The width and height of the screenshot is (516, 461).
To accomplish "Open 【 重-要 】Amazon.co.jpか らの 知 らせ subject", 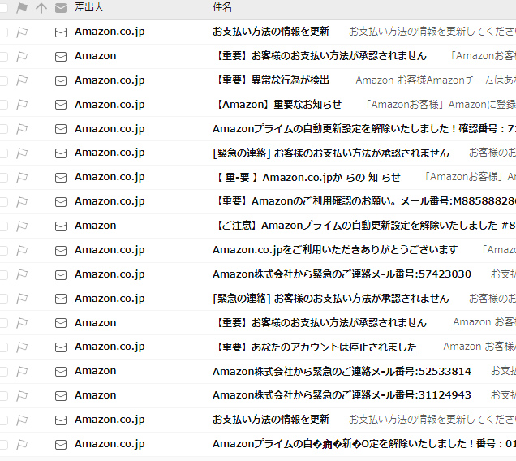I will (x=307, y=178).
